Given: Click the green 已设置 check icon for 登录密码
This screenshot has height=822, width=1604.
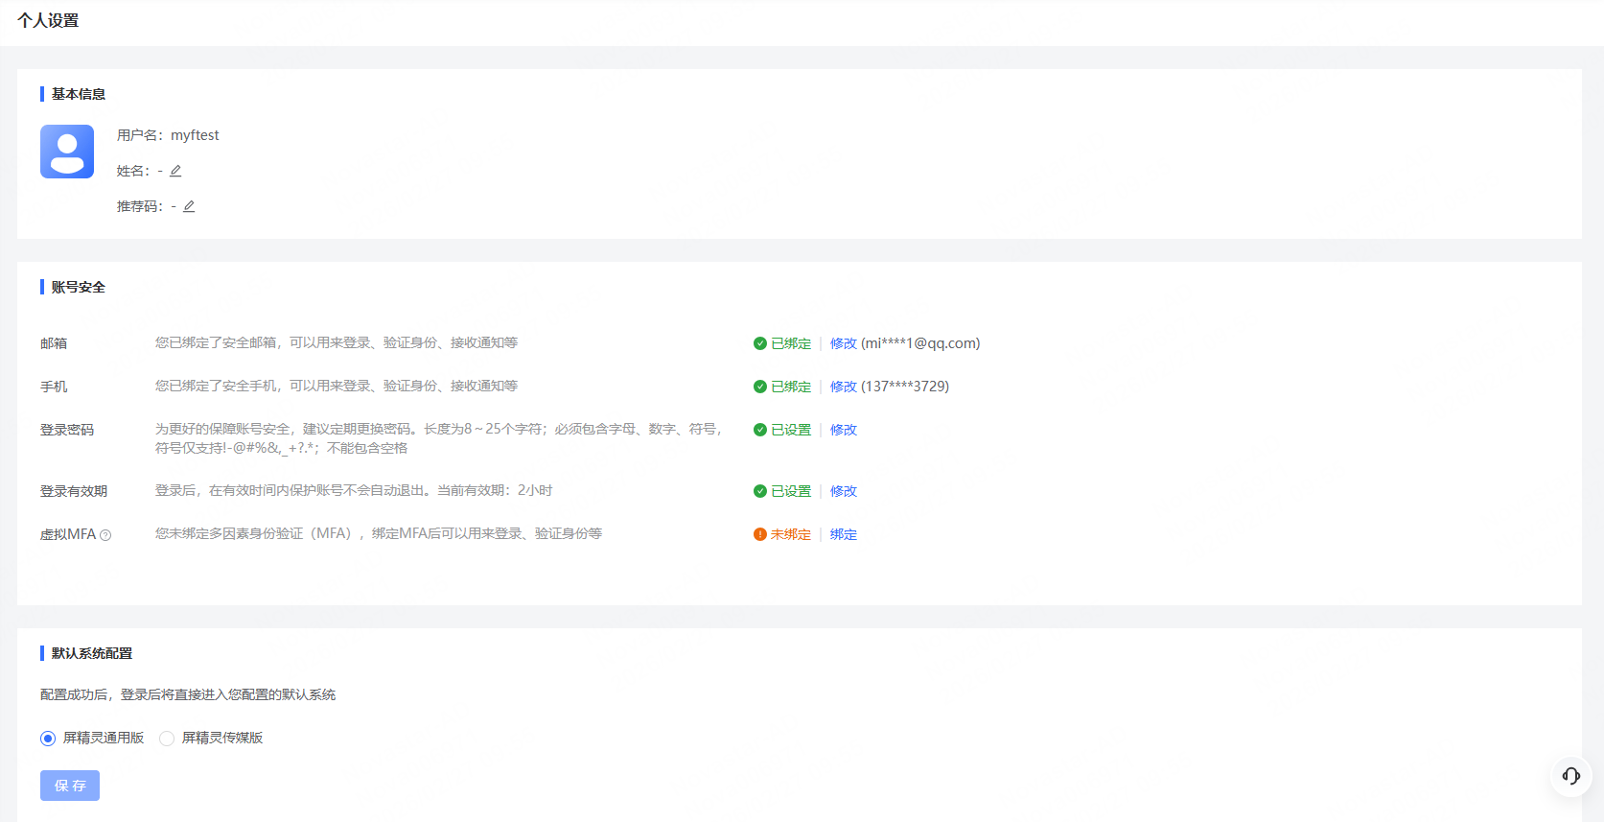Looking at the screenshot, I should point(760,430).
